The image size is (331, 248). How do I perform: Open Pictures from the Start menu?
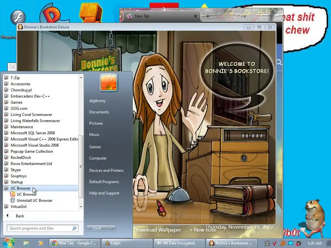coord(96,123)
